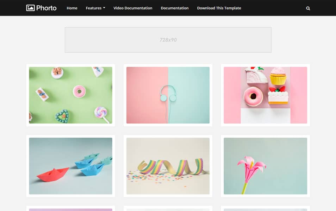Open the pink and teal headphones photo
This screenshot has height=211, width=336.
coord(168,95)
